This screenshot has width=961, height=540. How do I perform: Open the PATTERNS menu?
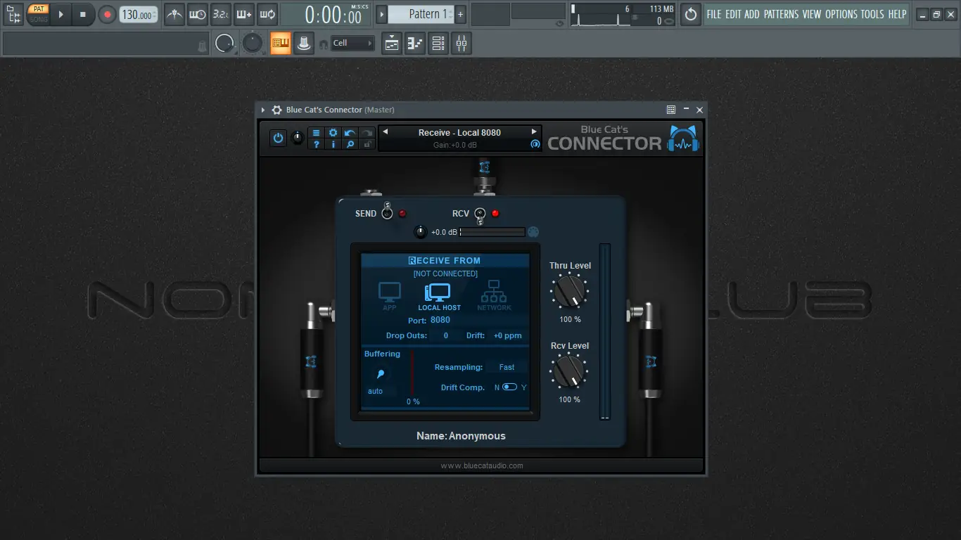781,14
